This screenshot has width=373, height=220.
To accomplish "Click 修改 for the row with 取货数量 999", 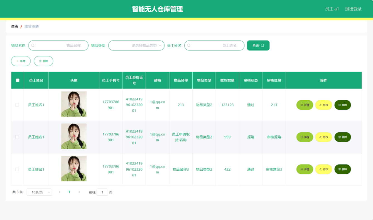I will click(x=324, y=137).
